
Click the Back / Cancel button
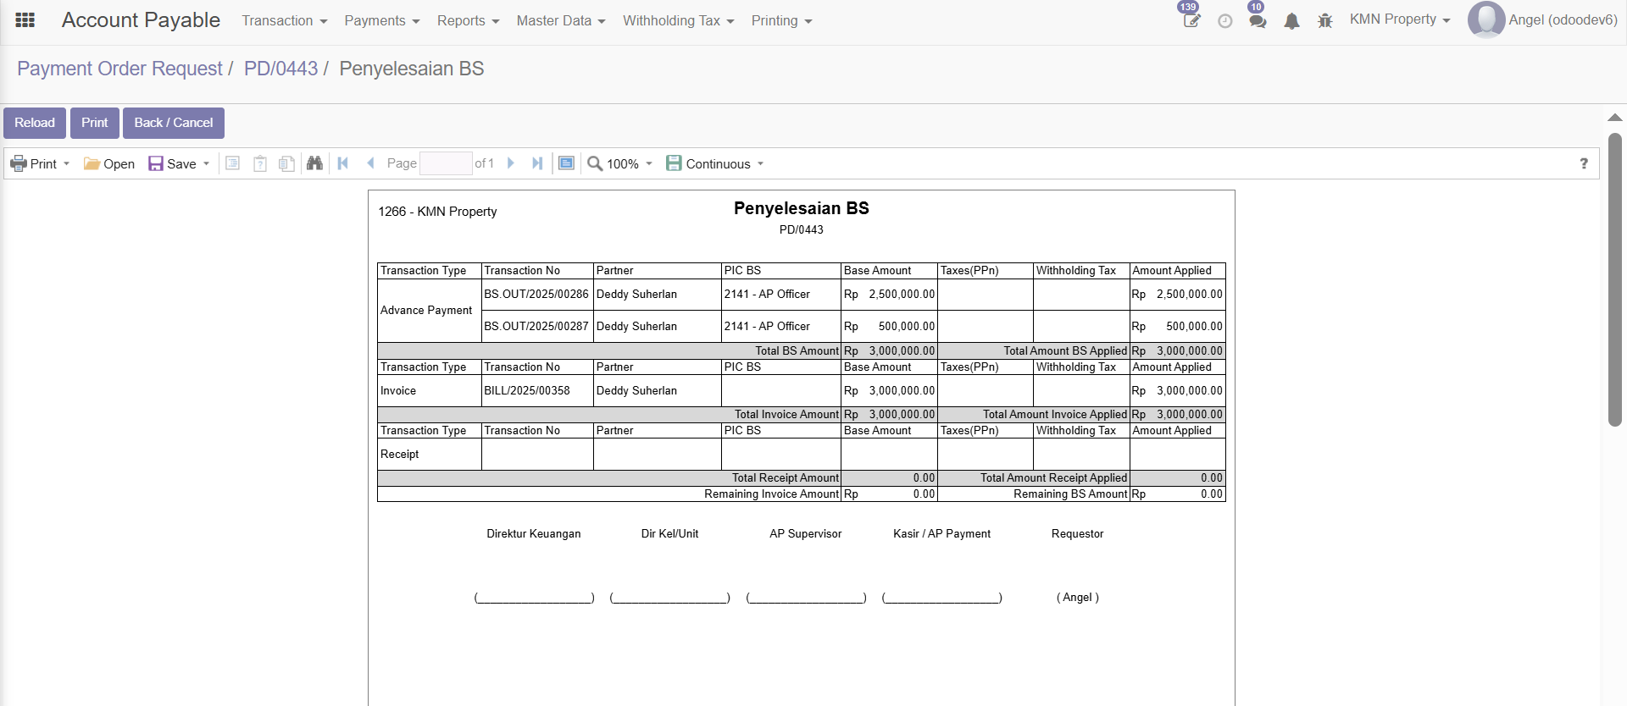pyautogui.click(x=174, y=123)
